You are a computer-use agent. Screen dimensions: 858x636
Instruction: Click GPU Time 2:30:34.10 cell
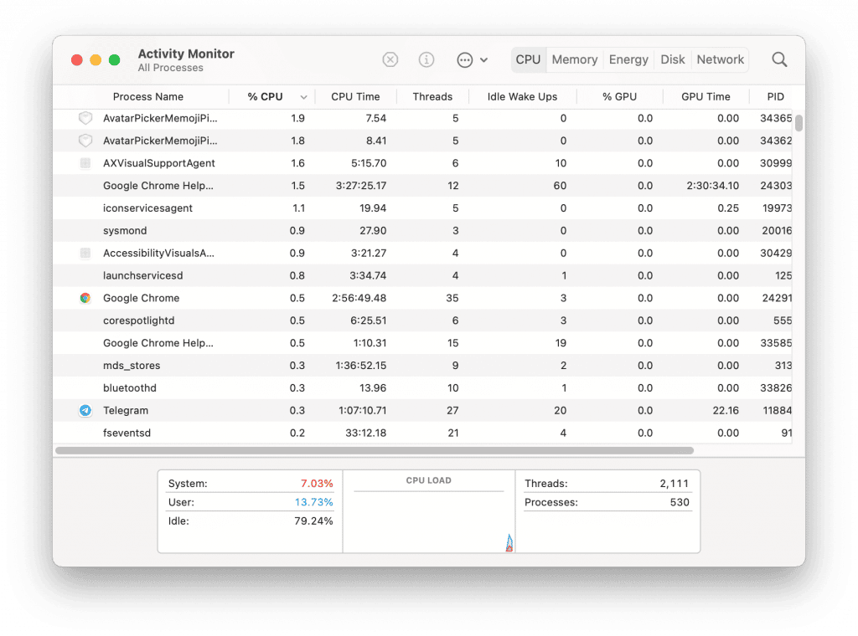point(712,185)
